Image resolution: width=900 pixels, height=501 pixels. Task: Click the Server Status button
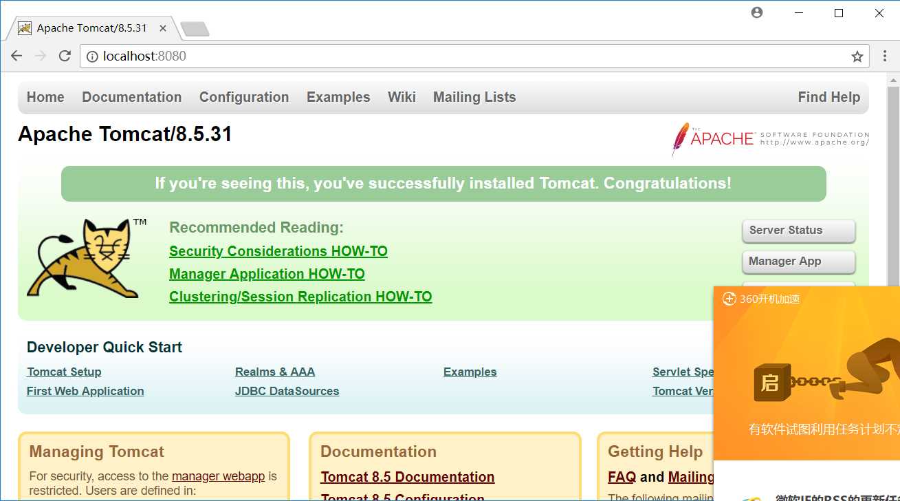point(799,231)
